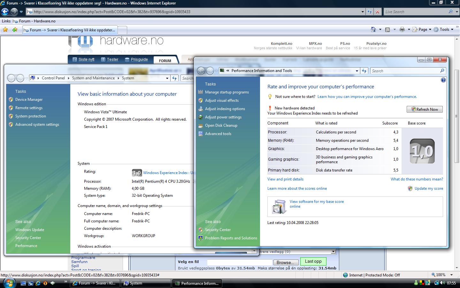Open Security Center in Performance window
Image resolution: width=460 pixels, height=288 pixels.
(x=218, y=230)
